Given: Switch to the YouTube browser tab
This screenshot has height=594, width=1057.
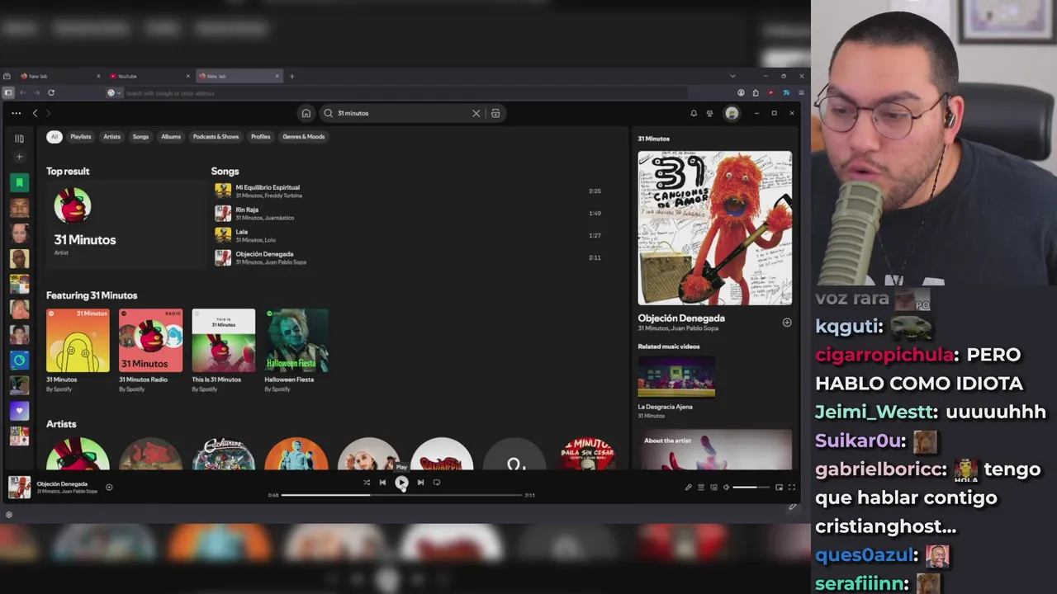Looking at the screenshot, I should point(149,76).
